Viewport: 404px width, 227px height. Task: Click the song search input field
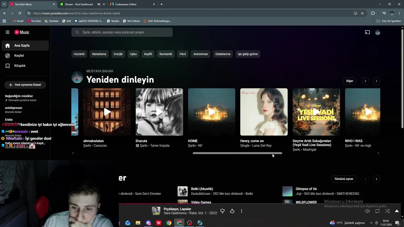pos(122,32)
